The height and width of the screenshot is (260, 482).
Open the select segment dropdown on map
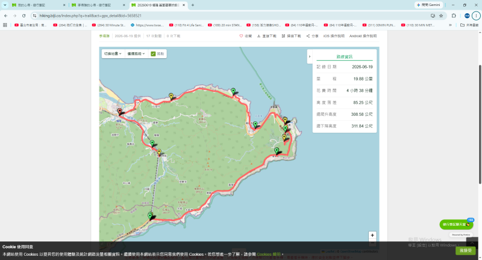(136, 53)
